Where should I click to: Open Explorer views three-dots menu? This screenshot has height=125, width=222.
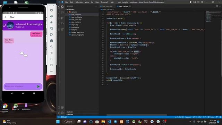coord(96,6)
